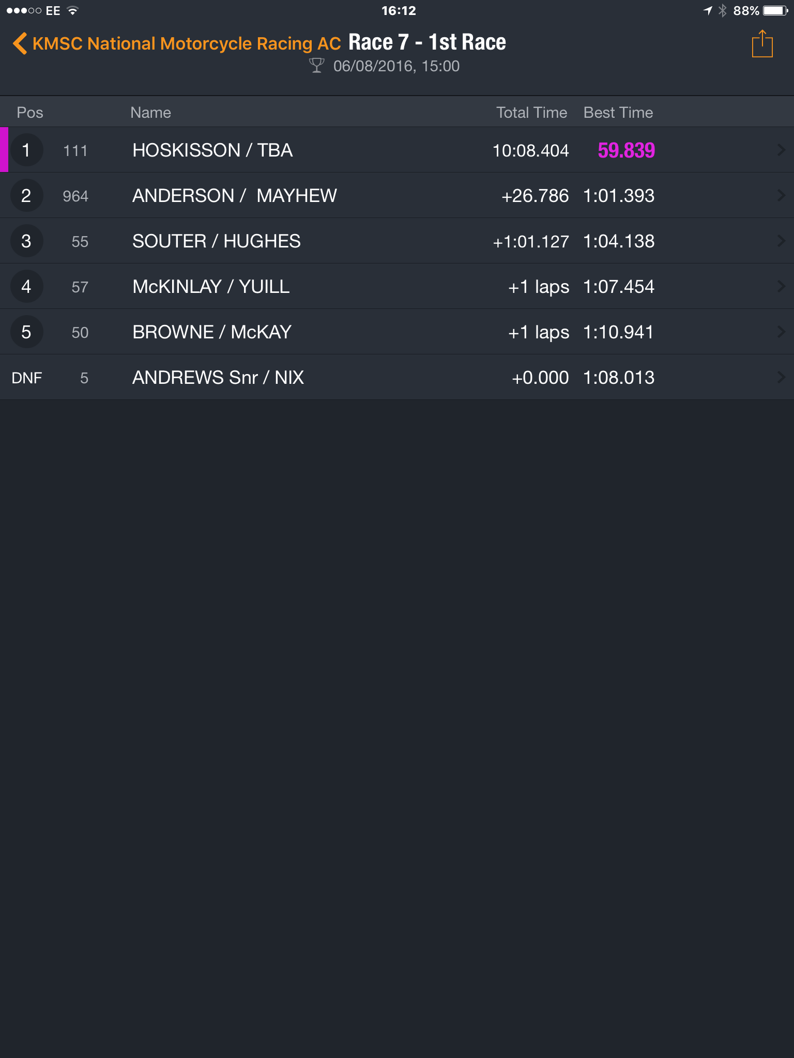Sort by Total Time column header
The height and width of the screenshot is (1058, 794).
pyautogui.click(x=531, y=113)
